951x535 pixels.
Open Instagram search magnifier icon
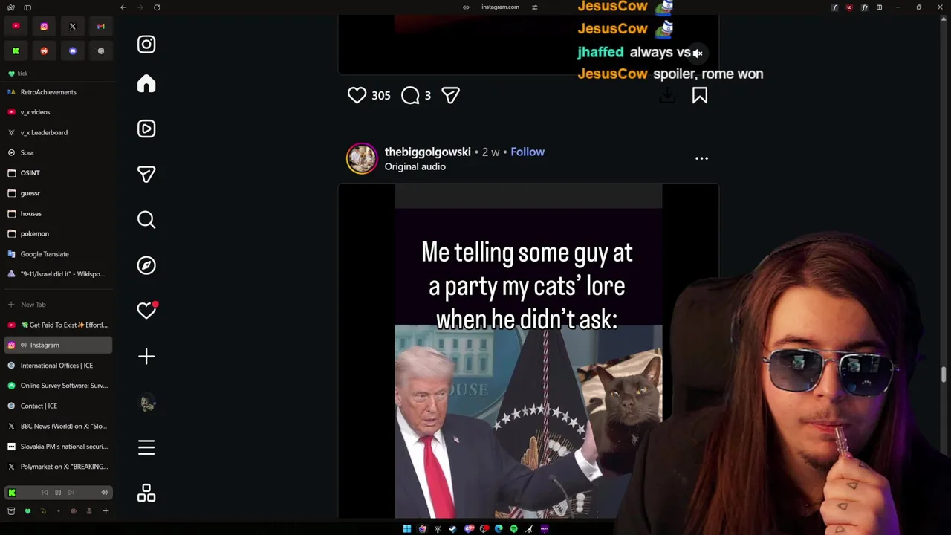click(x=146, y=220)
